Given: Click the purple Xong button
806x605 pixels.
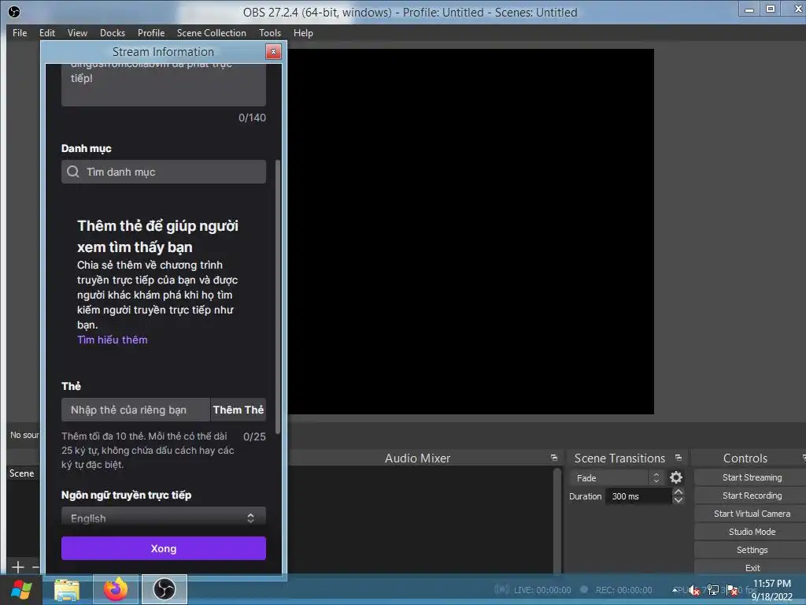Looking at the screenshot, I should [164, 548].
